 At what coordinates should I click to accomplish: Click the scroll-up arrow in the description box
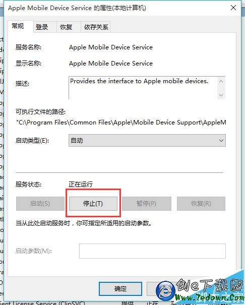point(221,81)
